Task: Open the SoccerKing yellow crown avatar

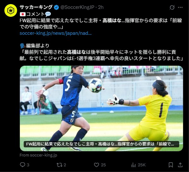Action: [x=11, y=10]
